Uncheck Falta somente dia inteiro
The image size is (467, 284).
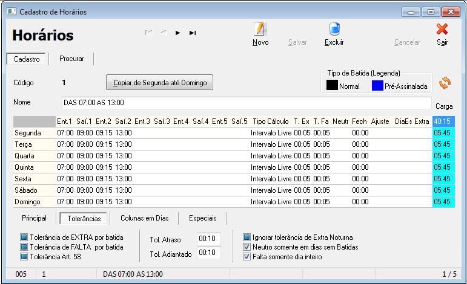[247, 257]
